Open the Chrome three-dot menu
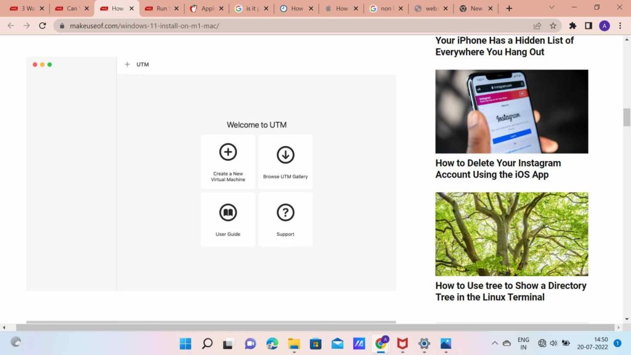The width and height of the screenshot is (631, 355). [620, 26]
